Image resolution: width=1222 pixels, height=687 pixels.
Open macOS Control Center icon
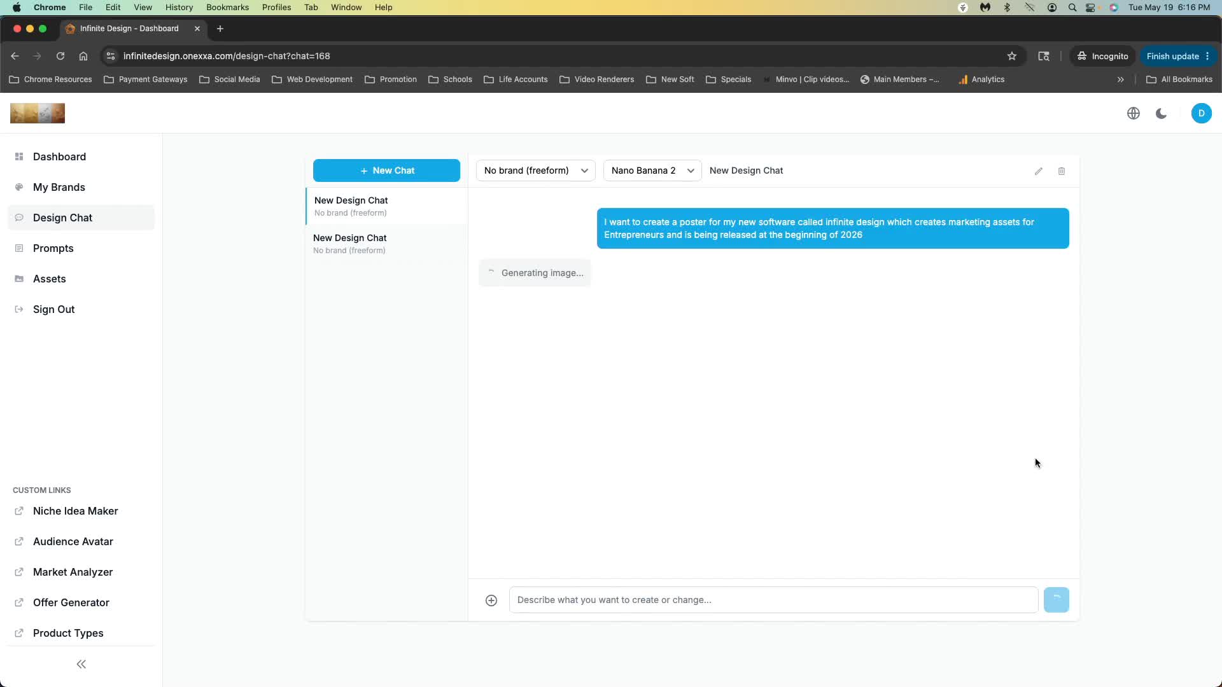coord(1091,8)
